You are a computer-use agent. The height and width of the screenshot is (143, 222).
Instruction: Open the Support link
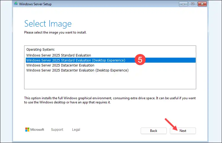(x=57, y=130)
